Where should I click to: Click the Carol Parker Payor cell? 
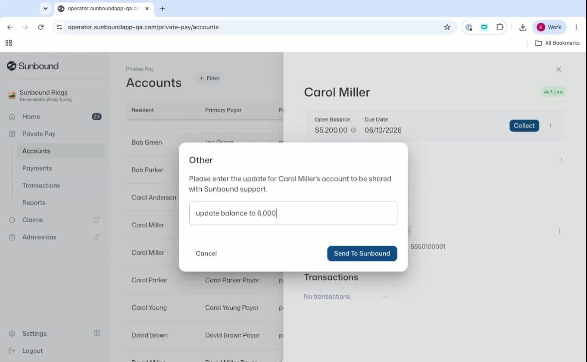(x=232, y=280)
